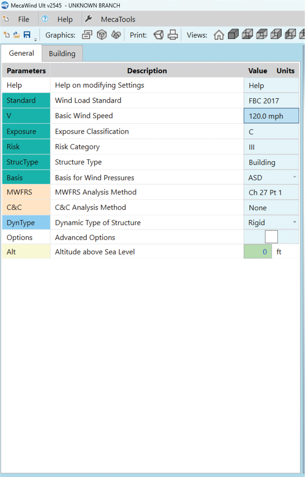The width and height of the screenshot is (305, 477).
Task: Click the new file icon in toolbar
Action: pos(6,35)
